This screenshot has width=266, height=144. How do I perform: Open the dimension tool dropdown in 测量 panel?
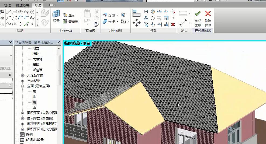(189, 23)
